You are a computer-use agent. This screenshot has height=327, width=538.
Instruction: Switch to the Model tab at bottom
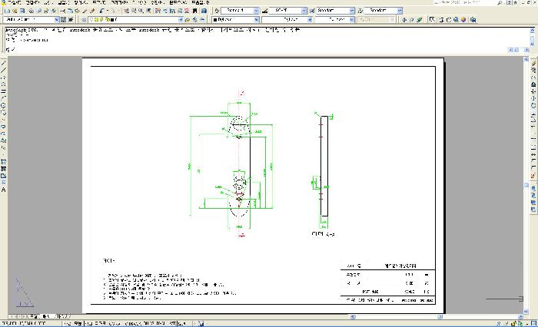point(32,315)
